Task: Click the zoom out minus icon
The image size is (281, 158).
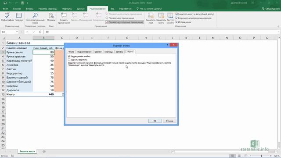Action: pyautogui.click(x=251, y=156)
